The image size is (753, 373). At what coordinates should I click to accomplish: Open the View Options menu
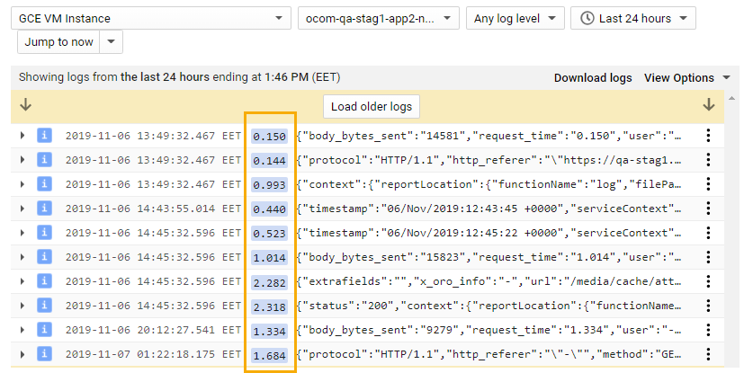(686, 78)
